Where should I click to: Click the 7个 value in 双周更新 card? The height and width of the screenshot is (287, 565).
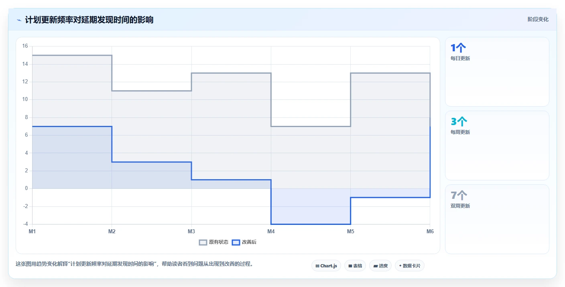(459, 196)
